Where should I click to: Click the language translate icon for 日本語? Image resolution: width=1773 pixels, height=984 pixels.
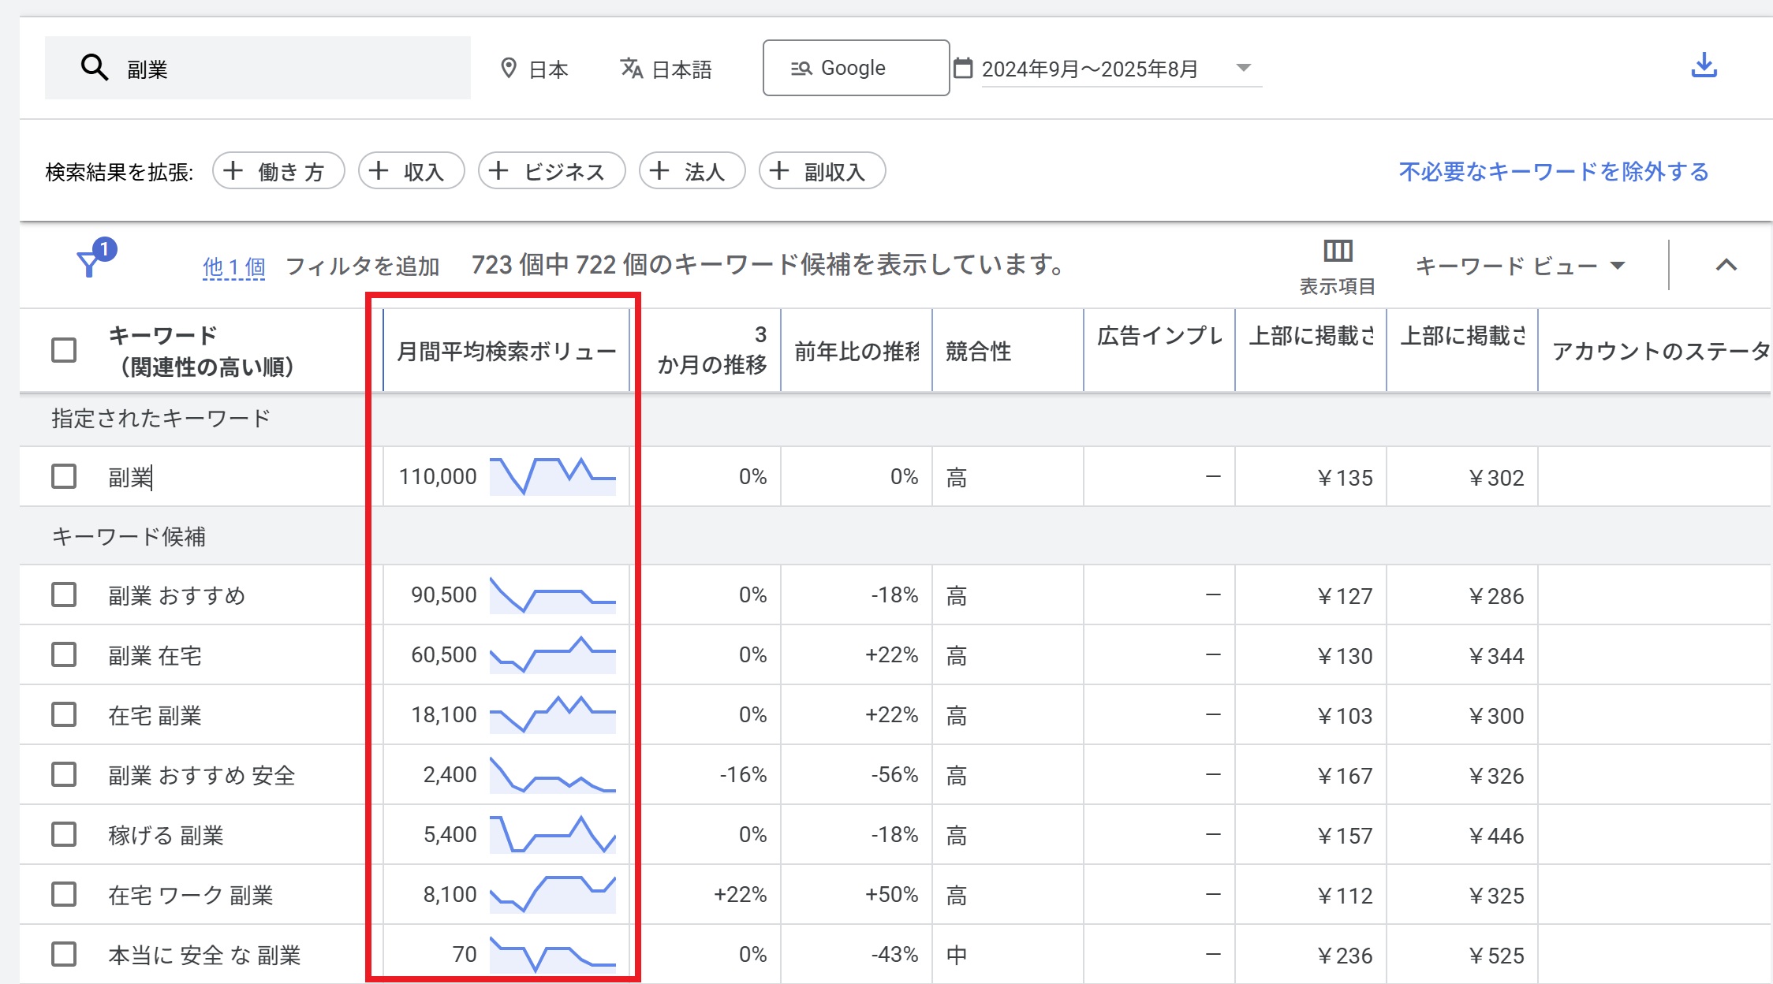[631, 69]
